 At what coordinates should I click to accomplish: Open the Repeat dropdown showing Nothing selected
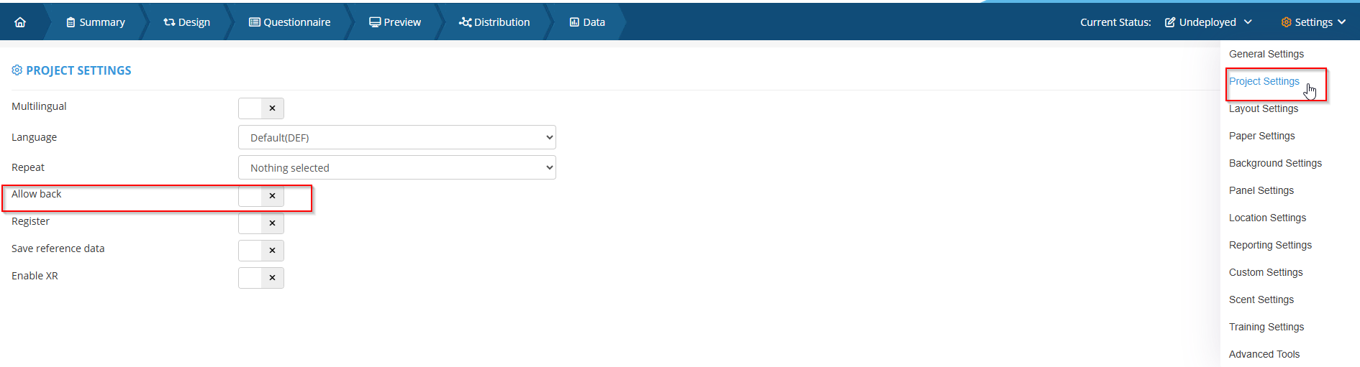(396, 168)
